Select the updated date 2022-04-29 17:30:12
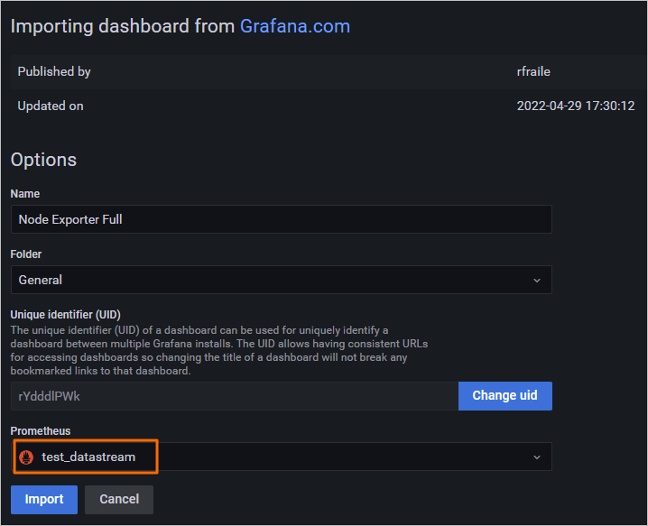This screenshot has width=648, height=526. 575,106
